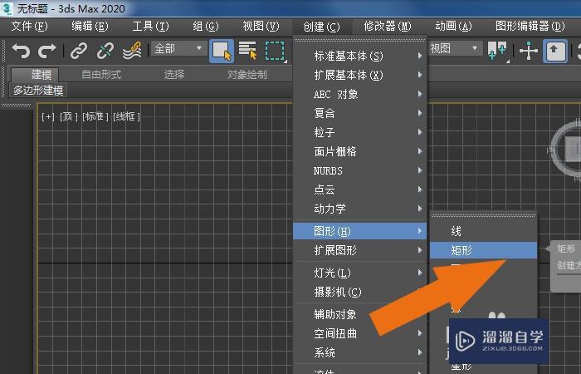Open the 修改器(M) menu
581x374 pixels.
coord(388,27)
